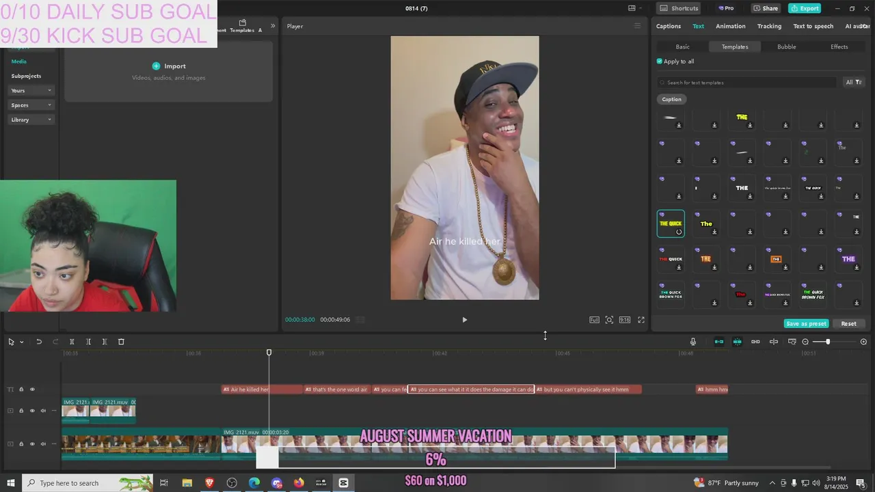Click the redo arrow icon
Image resolution: width=875 pixels, height=492 pixels.
(56, 342)
